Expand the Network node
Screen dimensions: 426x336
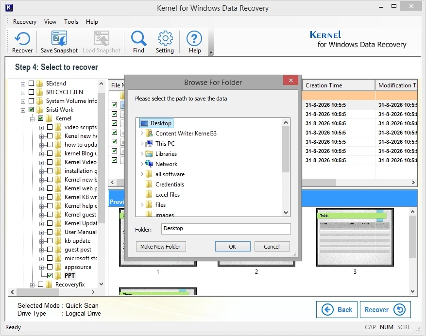pyautogui.click(x=142, y=164)
